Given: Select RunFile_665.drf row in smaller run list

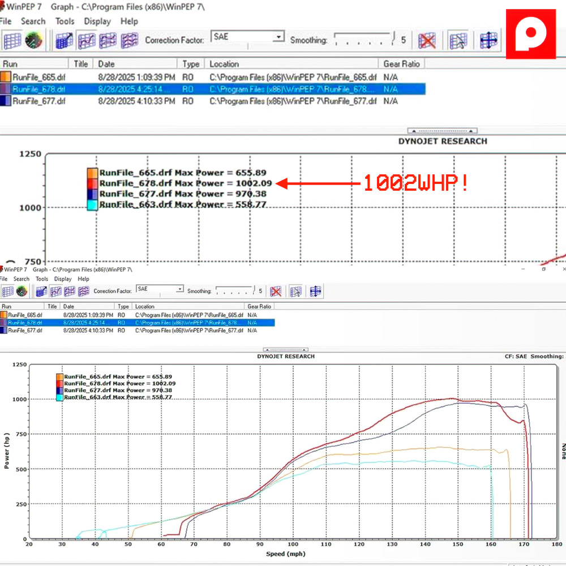Looking at the screenshot, I should (x=25, y=315).
